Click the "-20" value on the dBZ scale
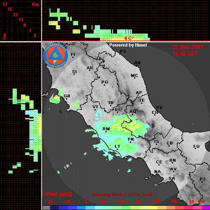Viewport: 210px width, 210px height. click(x=49, y=202)
